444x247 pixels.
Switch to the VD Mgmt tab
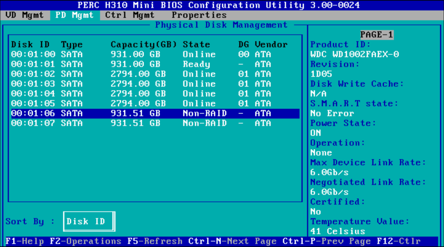coord(25,15)
